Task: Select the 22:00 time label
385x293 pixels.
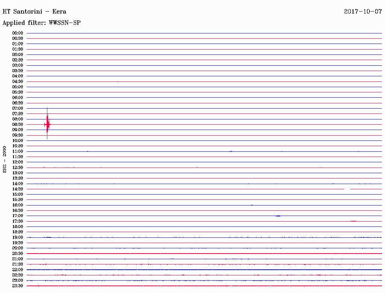Action: 18,270
